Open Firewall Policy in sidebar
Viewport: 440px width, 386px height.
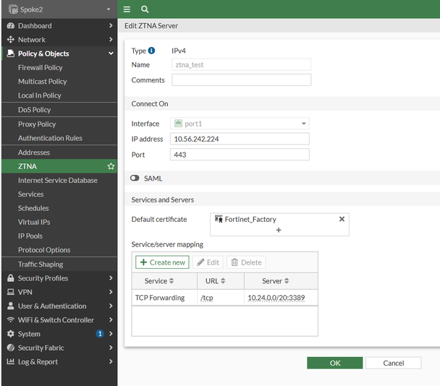click(x=40, y=67)
